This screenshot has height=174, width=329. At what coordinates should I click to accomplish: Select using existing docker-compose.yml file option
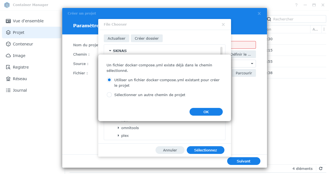[109, 80]
